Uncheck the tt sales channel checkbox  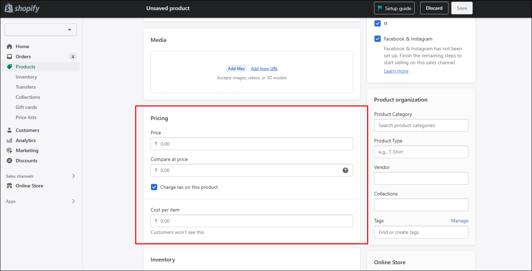[x=377, y=23]
